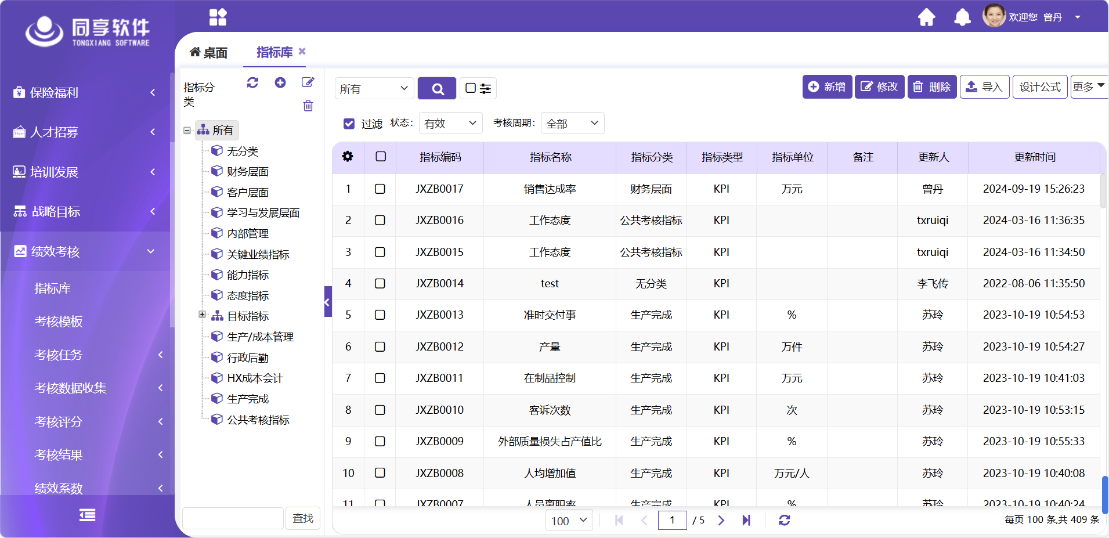The width and height of the screenshot is (1109, 538).
Task: Click the 导入 button
Action: [985, 86]
